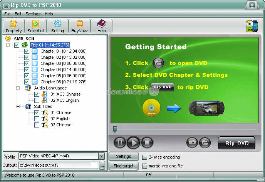
Task: Start playback with the play button
Action: 133,142
